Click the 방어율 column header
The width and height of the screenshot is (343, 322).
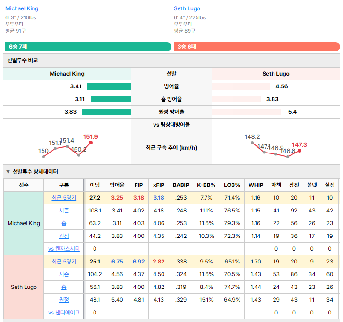pos(117,185)
